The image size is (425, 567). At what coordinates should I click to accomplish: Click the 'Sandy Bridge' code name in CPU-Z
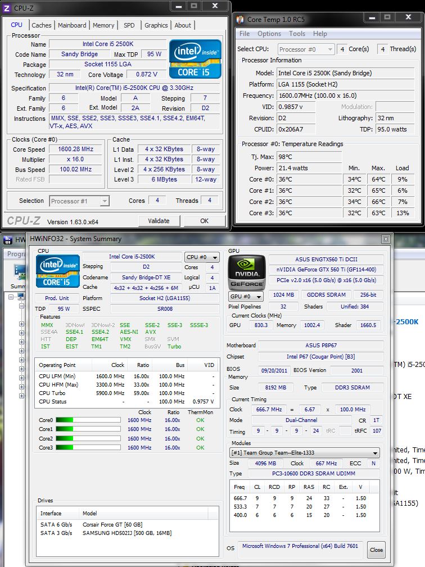point(80,55)
